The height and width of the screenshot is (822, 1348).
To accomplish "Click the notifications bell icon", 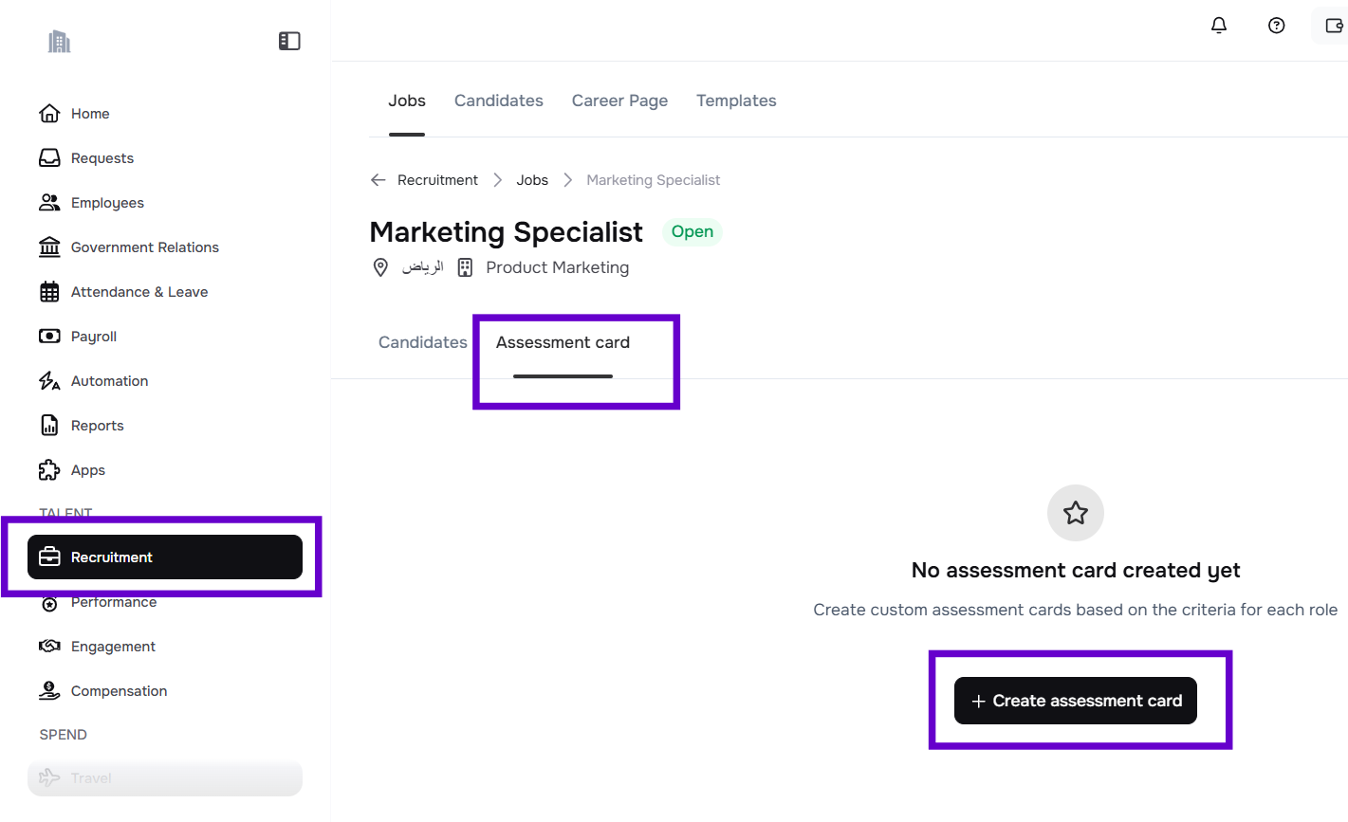I will click(1219, 26).
